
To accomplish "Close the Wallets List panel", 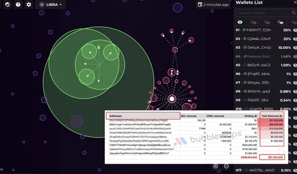I will (x=295, y=3).
